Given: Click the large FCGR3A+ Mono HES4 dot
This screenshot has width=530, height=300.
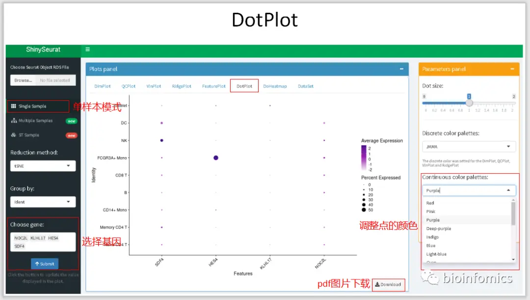Looking at the screenshot, I should click(215, 158).
